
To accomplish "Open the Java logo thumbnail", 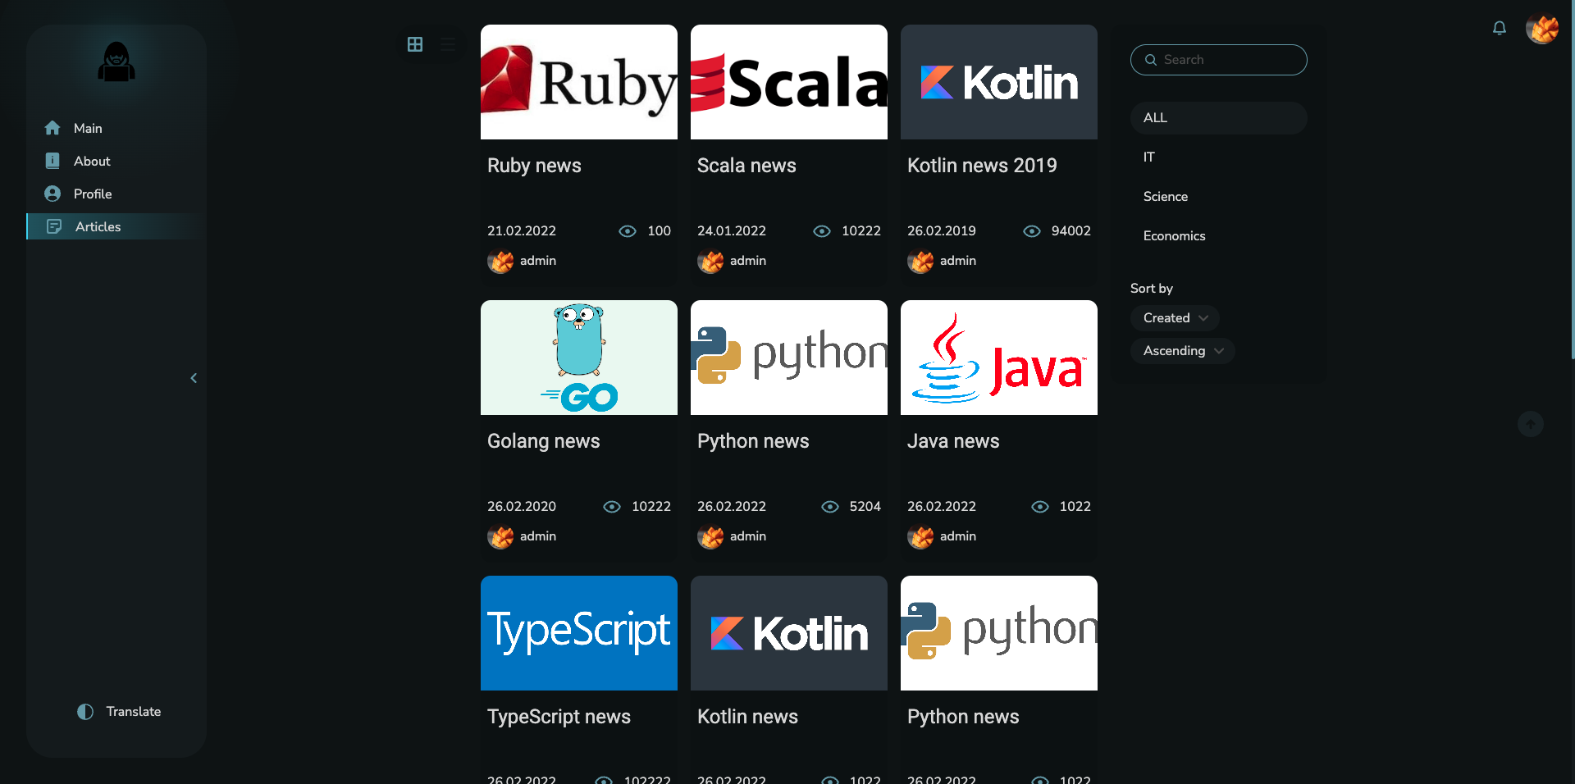I will point(999,358).
